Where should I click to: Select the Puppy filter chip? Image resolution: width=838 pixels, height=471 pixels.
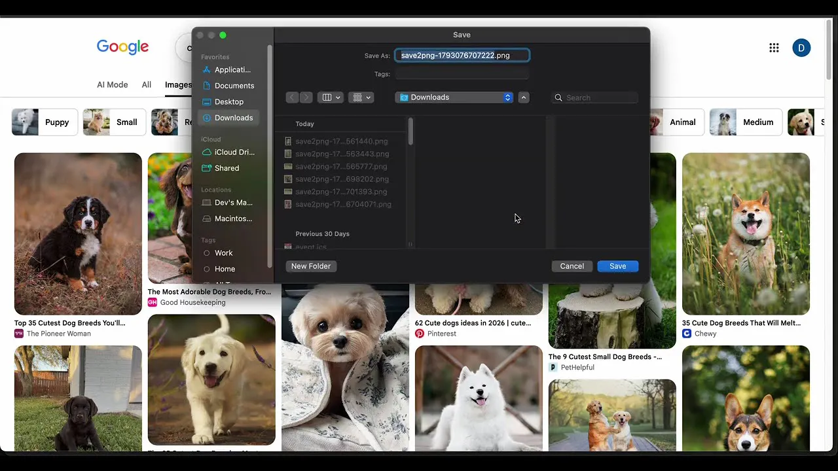coord(45,122)
